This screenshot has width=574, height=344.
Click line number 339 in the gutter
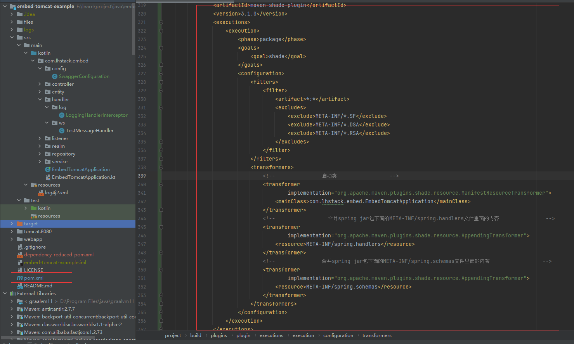(x=142, y=176)
